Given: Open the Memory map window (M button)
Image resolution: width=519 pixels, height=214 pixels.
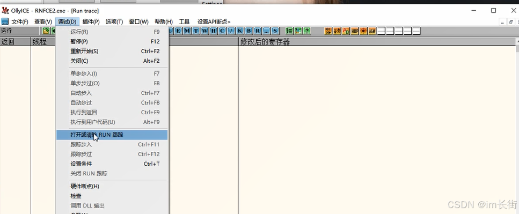Looking at the screenshot, I should (x=187, y=31).
